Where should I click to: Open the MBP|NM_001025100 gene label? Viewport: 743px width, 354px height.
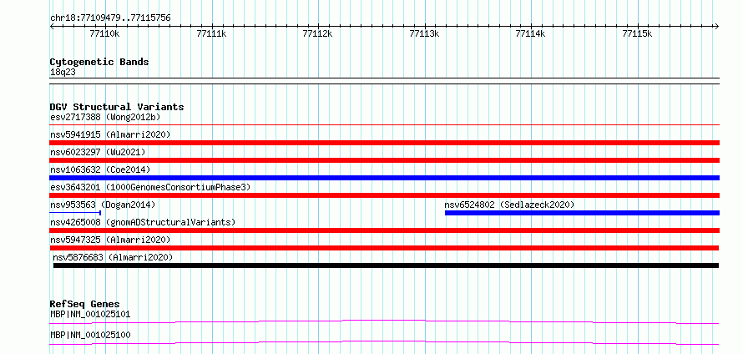tap(90, 336)
